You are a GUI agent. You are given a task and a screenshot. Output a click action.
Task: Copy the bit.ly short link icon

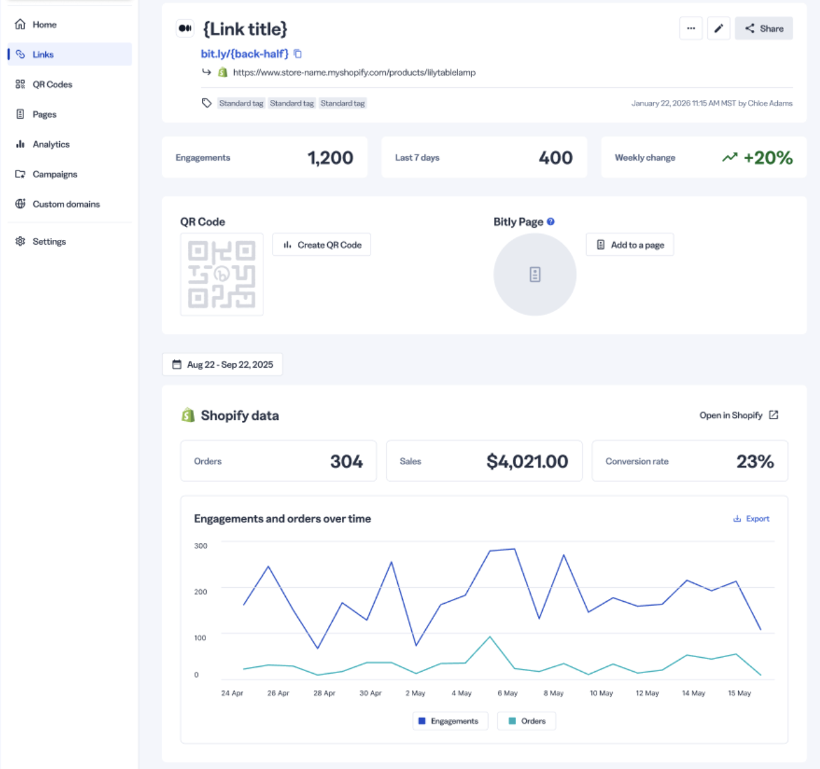298,54
